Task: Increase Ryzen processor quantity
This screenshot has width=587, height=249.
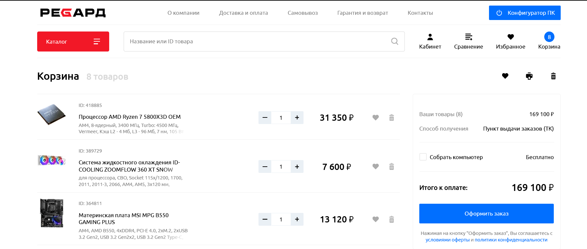Action: click(x=297, y=117)
